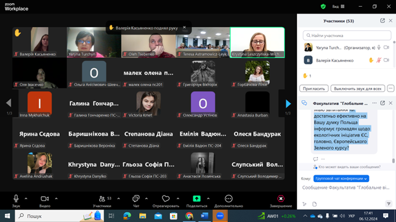Unmute Валерія Касьяненко in participants list
Viewport: 396px width, 222px height.
coord(379,60)
